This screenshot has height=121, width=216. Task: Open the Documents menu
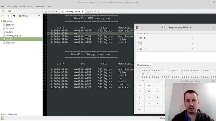pyautogui.click(x=40, y=6)
